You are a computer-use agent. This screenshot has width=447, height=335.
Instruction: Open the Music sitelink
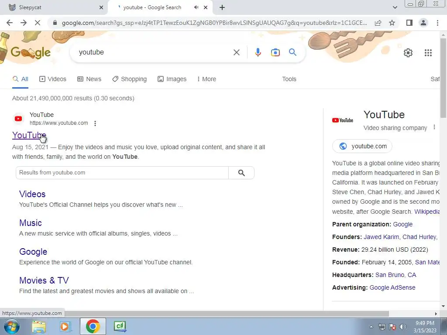click(31, 223)
